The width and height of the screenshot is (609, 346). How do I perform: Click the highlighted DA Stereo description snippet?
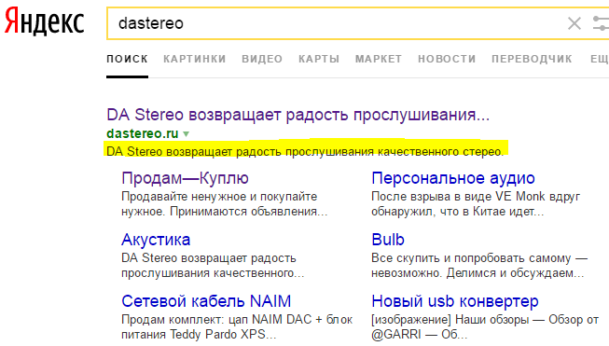pos(305,151)
